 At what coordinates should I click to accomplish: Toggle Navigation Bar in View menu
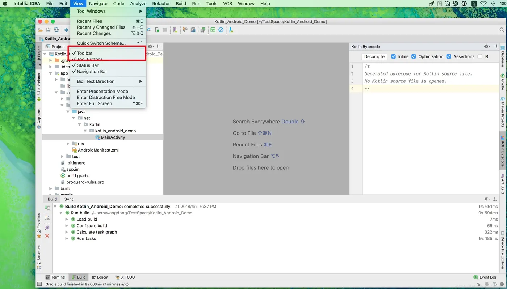(x=108, y=72)
